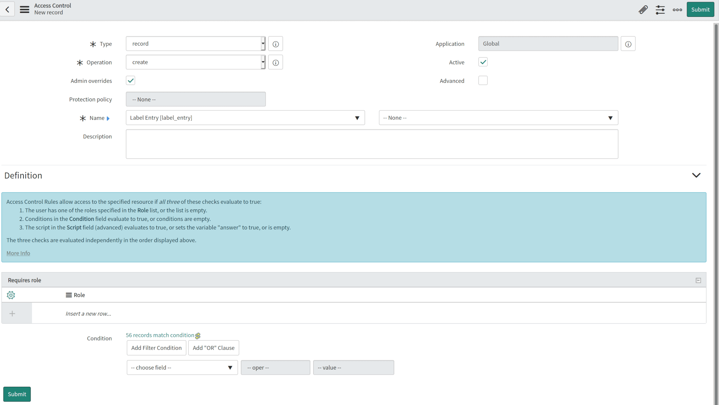Click the gear icon in Requires role section

11,295
